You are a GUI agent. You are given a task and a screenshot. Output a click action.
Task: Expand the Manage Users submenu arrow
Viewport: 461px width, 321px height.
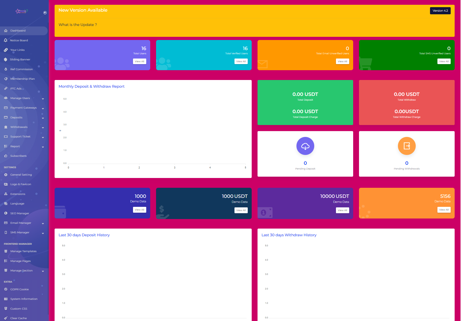pos(43,99)
